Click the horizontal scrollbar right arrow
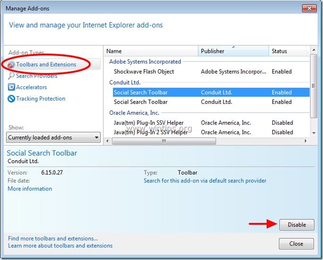Viewport: 323px width, 260px height. tap(305, 141)
